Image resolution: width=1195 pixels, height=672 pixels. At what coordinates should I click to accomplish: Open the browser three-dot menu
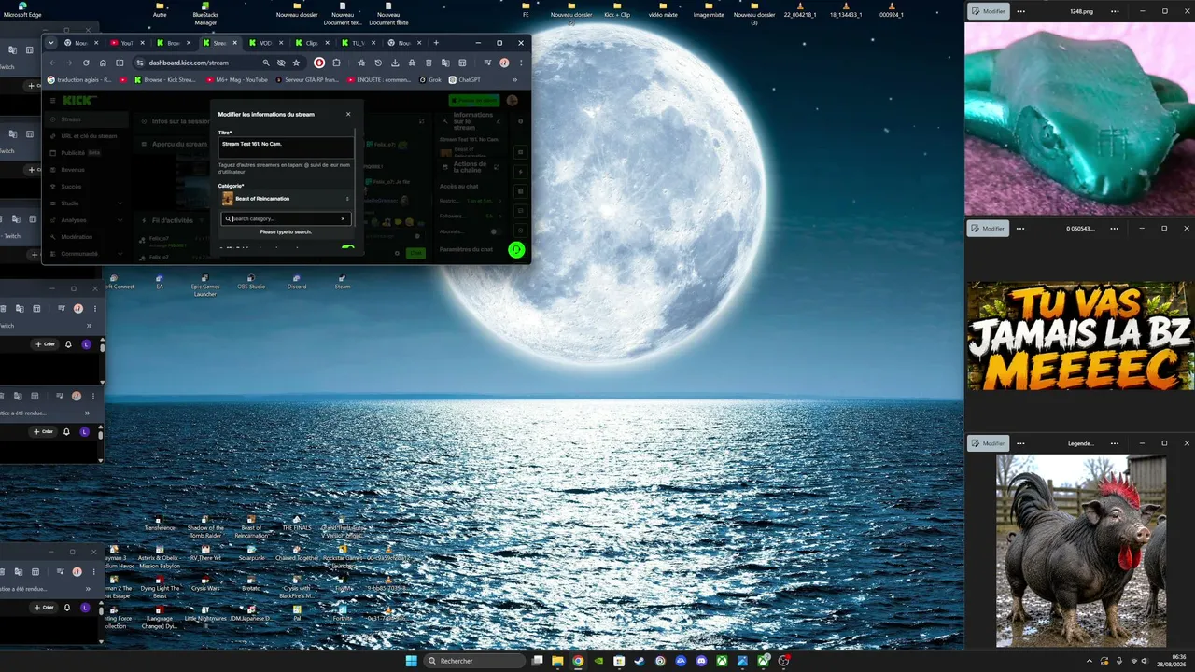pyautogui.click(x=521, y=63)
